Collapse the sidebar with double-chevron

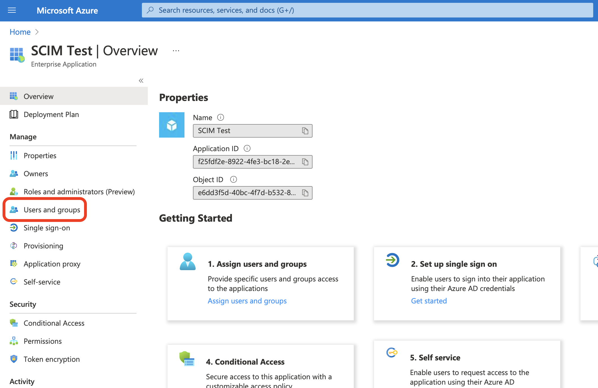point(141,81)
